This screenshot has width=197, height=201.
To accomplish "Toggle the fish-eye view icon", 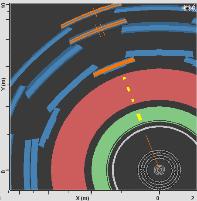I will point(189,8).
